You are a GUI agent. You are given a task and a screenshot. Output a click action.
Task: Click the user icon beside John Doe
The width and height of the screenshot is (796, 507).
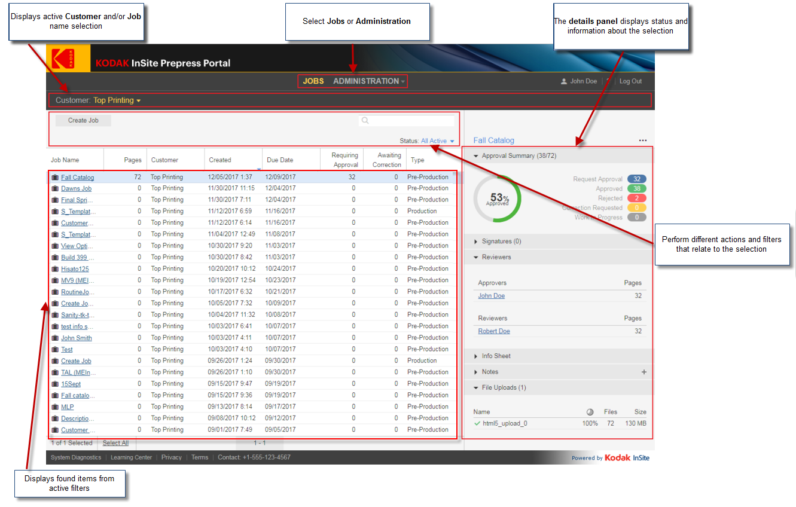[563, 81]
